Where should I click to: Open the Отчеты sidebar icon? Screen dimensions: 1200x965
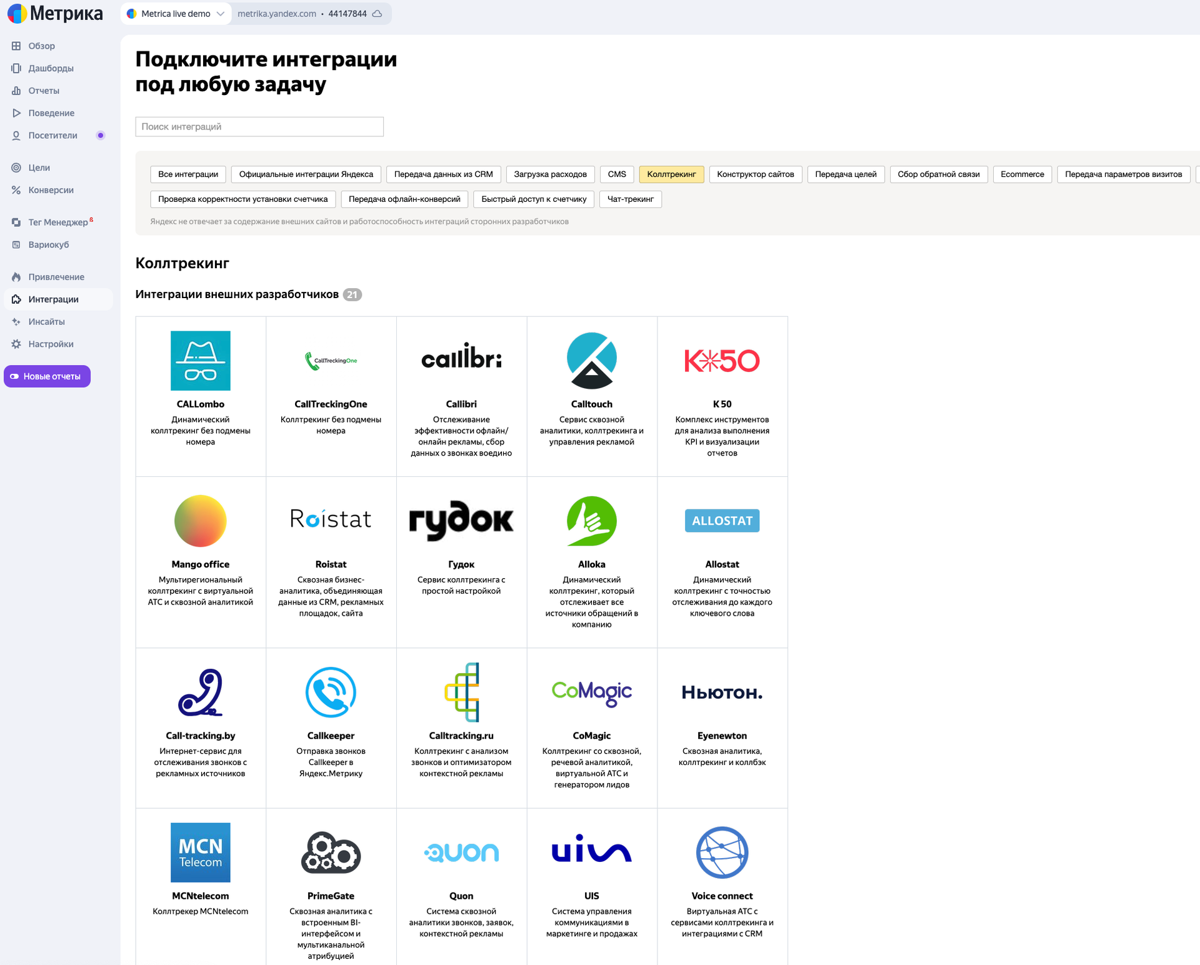pos(16,91)
